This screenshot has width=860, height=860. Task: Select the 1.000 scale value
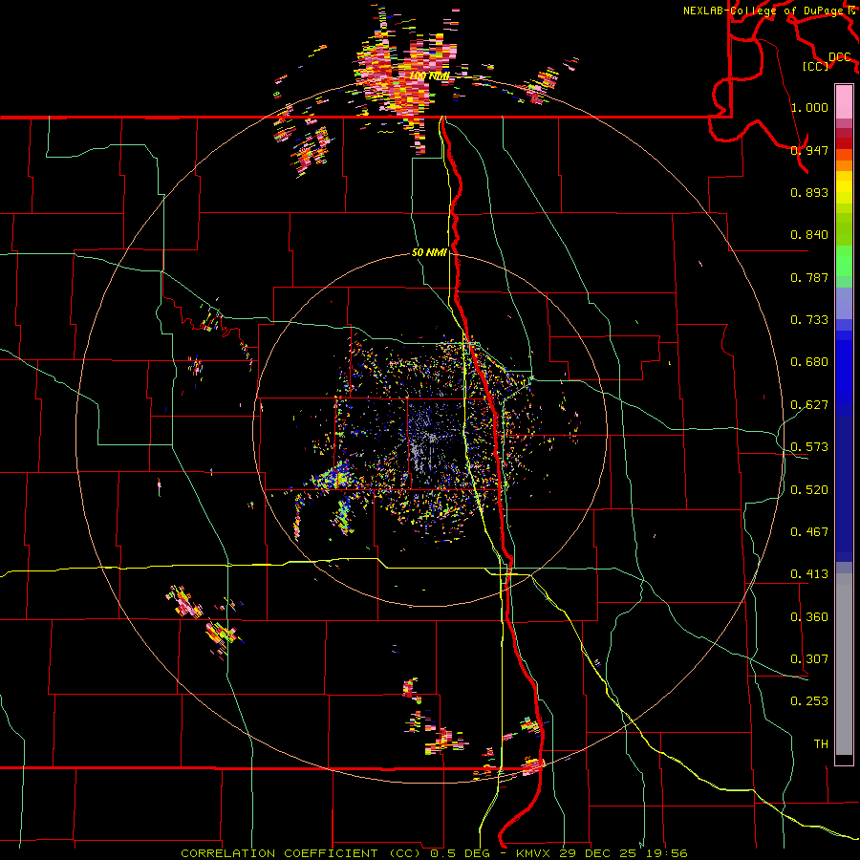tap(809, 107)
